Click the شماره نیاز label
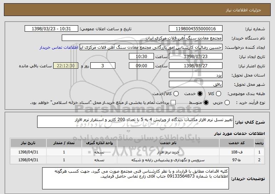This screenshot has height=194, width=275. coord(255,29)
